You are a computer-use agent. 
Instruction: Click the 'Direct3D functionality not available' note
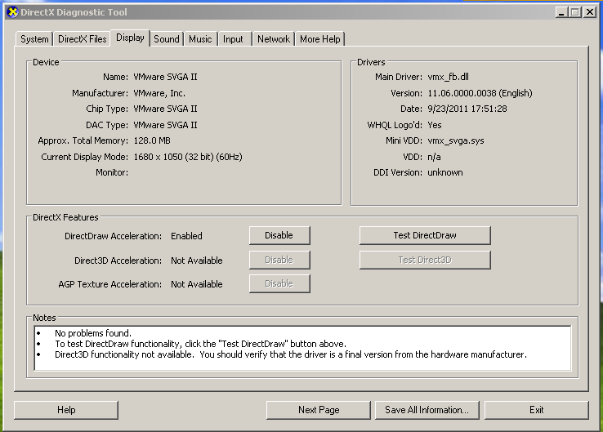pos(291,354)
